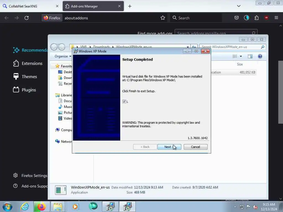Screen dimensions: 283x212
Task: Select file row showing 481,052 KB
Action: [234, 72]
